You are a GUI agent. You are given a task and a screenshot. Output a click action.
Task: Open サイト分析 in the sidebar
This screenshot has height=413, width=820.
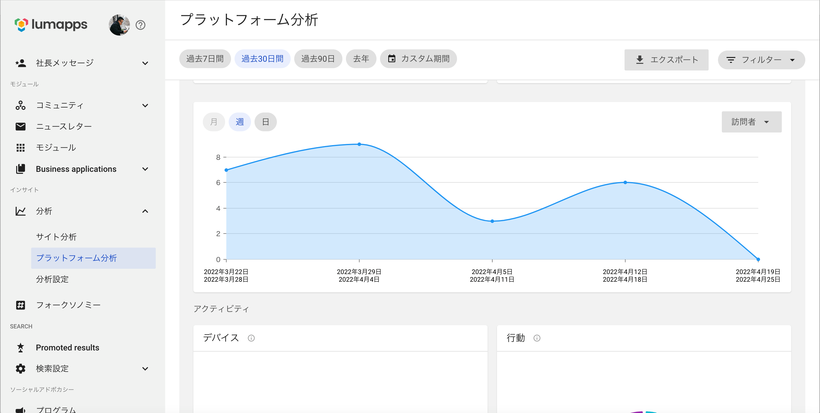pyautogui.click(x=56, y=237)
